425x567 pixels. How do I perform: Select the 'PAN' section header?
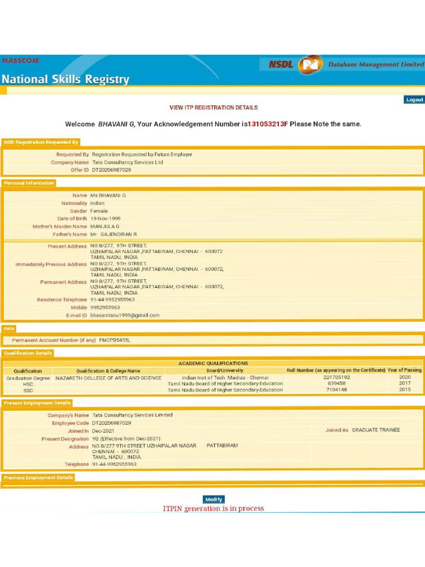[x=9, y=328]
